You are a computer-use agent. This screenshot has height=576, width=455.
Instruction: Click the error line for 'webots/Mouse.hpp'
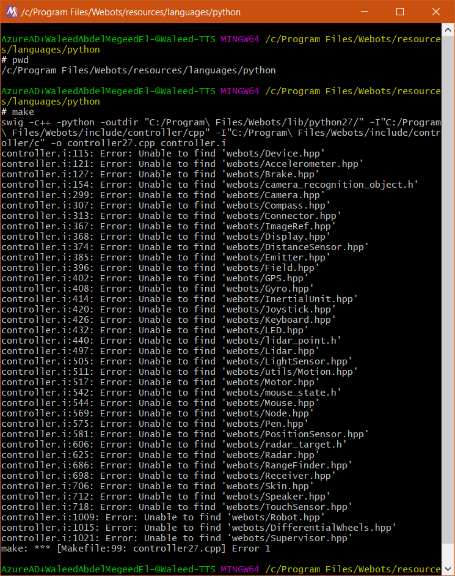click(x=161, y=402)
